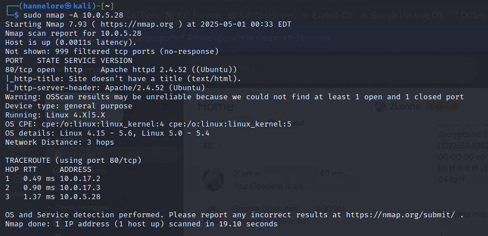Click the Device type: general purpose line
The width and height of the screenshot is (488, 236).
pyautogui.click(x=68, y=106)
